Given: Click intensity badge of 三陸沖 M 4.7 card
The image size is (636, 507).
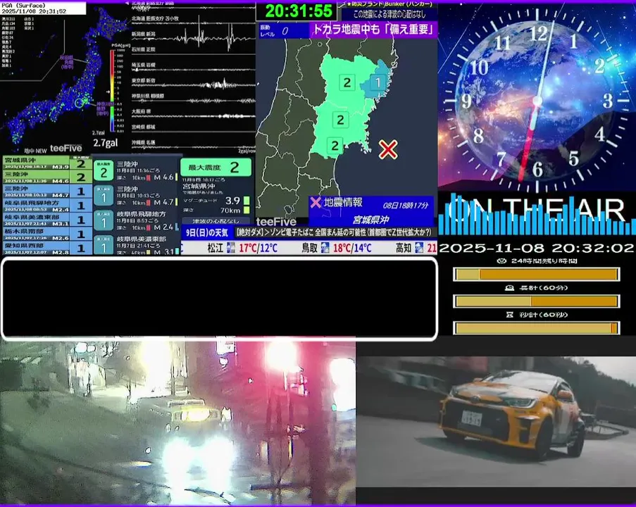Looking at the screenshot, I should point(104,196).
